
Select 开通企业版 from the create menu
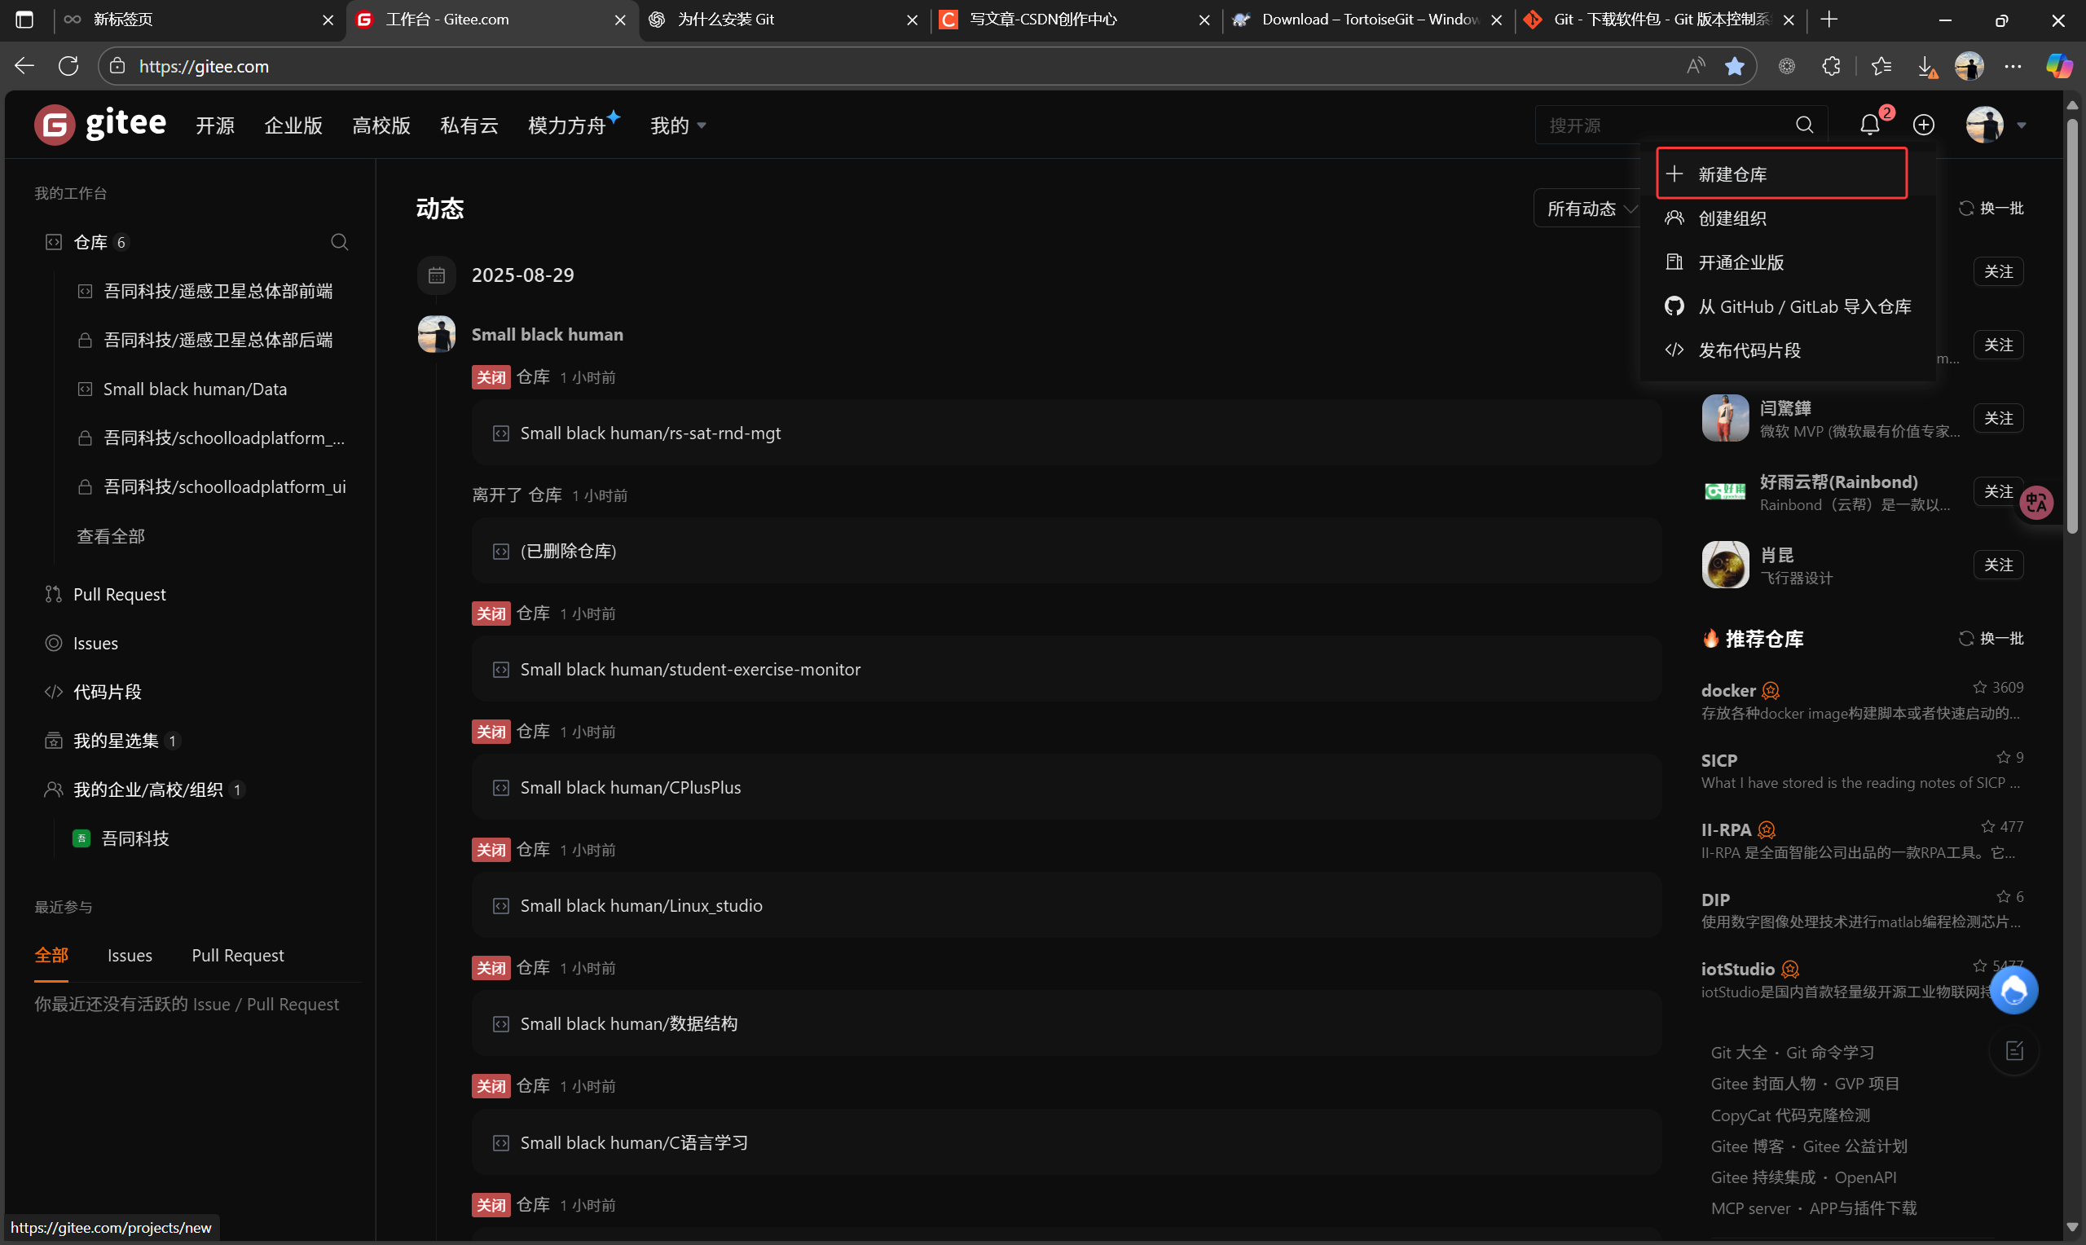click(x=1788, y=262)
